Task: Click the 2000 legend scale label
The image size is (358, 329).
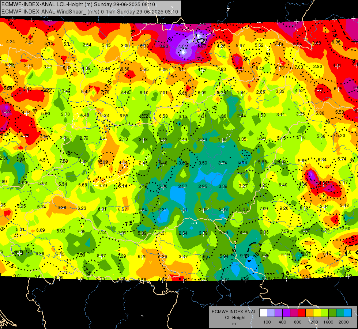Action: point(343,322)
